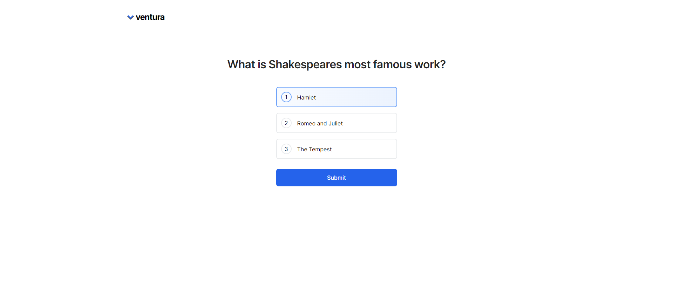Choose the Hamlet answer option

pos(336,97)
